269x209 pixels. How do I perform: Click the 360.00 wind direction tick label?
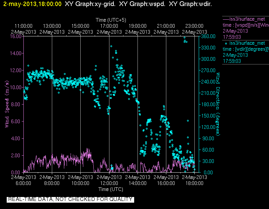(x=208, y=36)
